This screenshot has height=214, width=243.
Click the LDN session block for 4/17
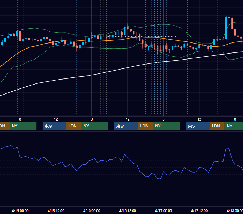tap(217, 126)
